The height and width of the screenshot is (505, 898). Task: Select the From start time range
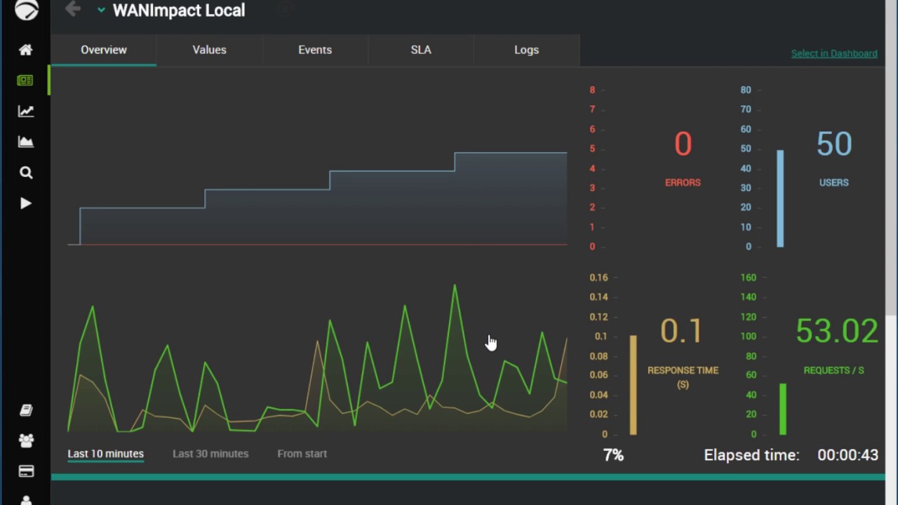(302, 454)
